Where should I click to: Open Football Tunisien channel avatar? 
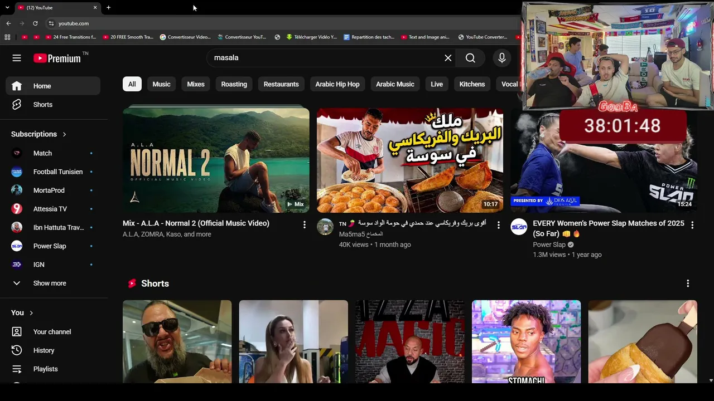[x=17, y=172]
